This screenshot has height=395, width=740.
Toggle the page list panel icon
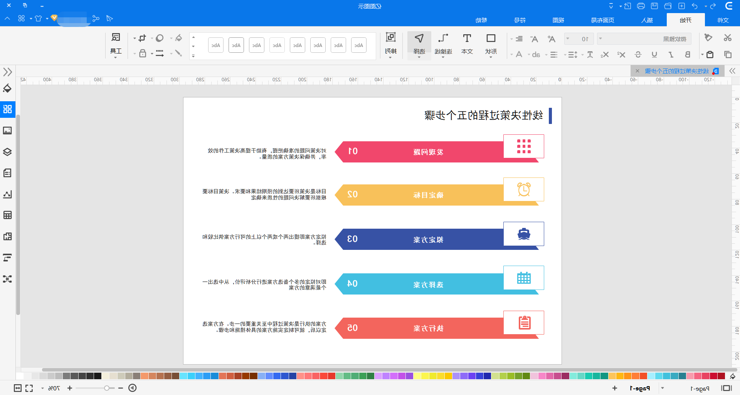click(727, 388)
